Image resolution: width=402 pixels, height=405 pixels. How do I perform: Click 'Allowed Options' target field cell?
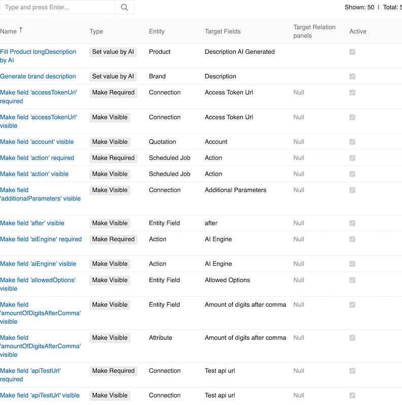(228, 280)
